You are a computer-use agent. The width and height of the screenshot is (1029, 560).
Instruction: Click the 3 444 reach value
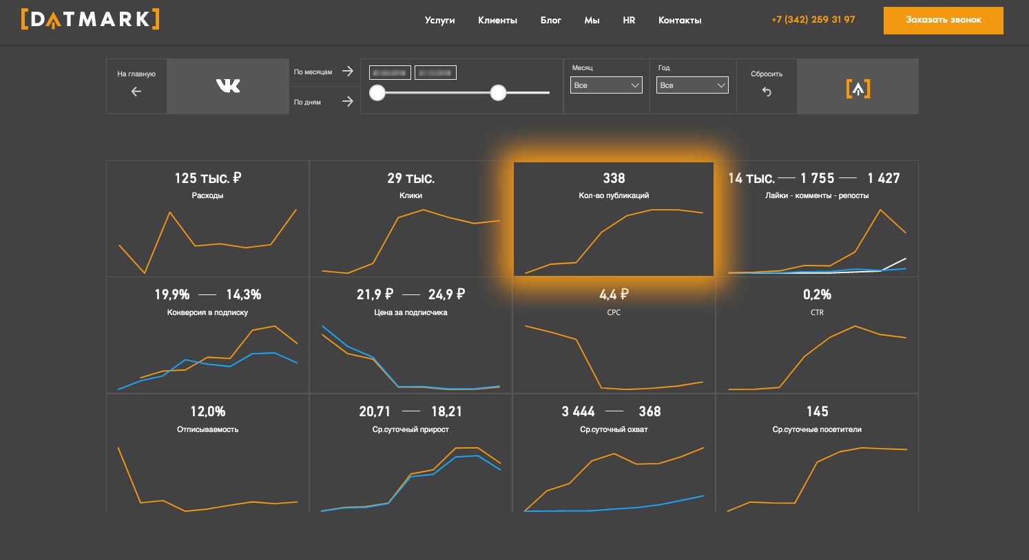click(578, 411)
